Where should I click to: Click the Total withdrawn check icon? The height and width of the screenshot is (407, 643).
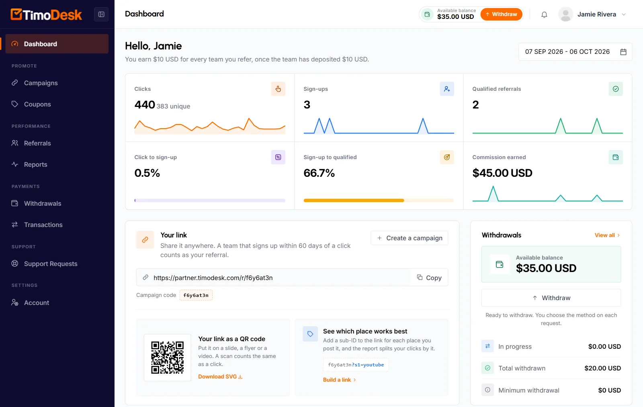487,368
